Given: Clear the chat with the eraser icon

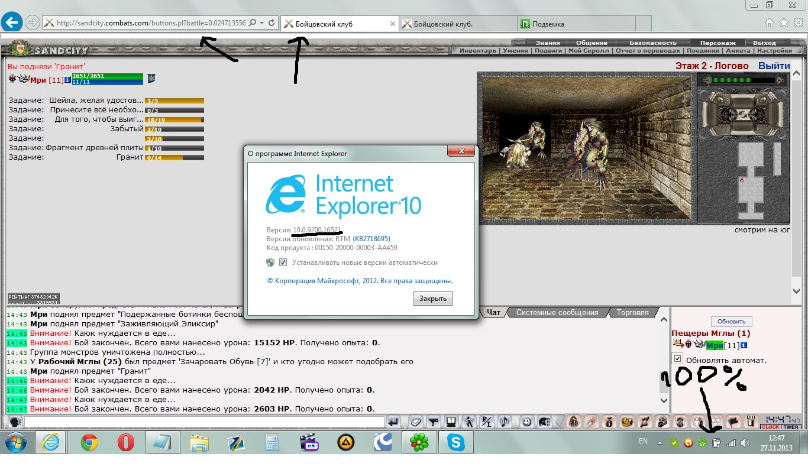Looking at the screenshot, I should point(416,422).
